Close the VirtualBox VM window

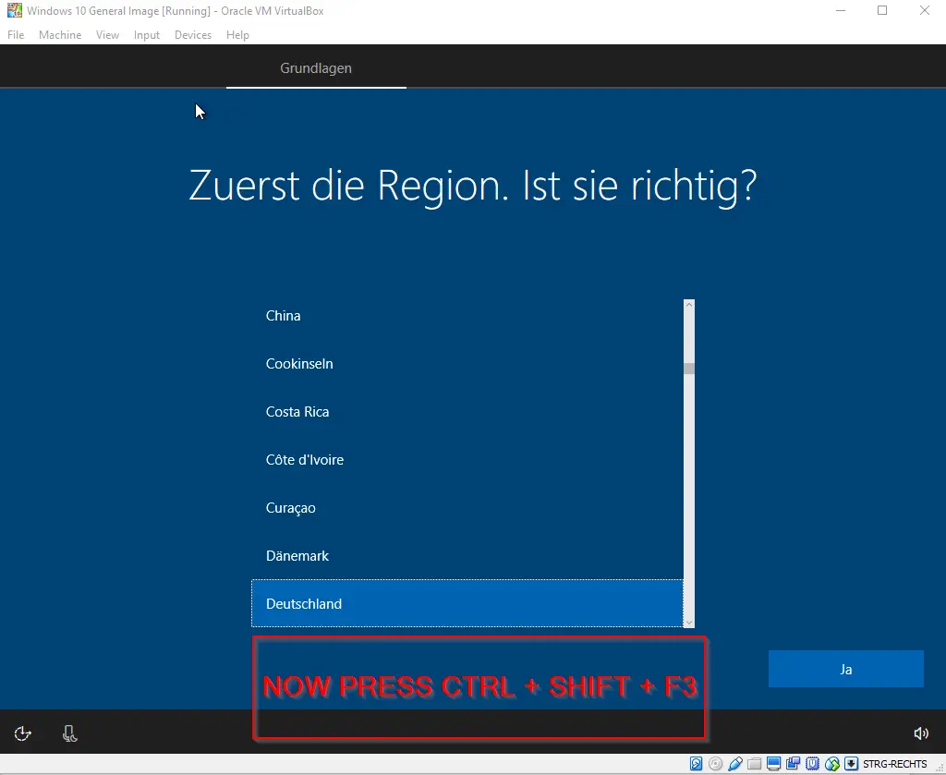924,11
